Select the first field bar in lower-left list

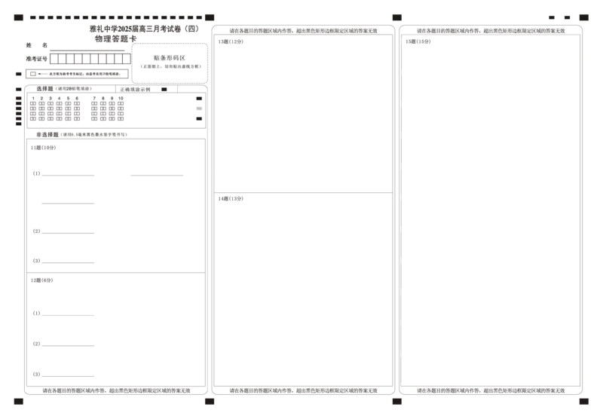coord(69,317)
